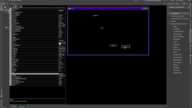The width and height of the screenshot is (192, 108).
Task: Select the TextBox component in toolbox
Action: [x=175, y=65]
